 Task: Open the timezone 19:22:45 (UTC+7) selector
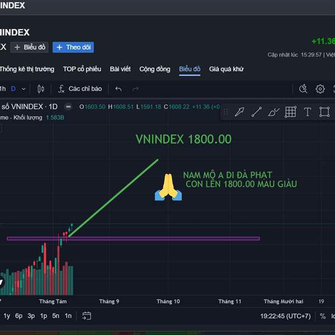point(285,316)
